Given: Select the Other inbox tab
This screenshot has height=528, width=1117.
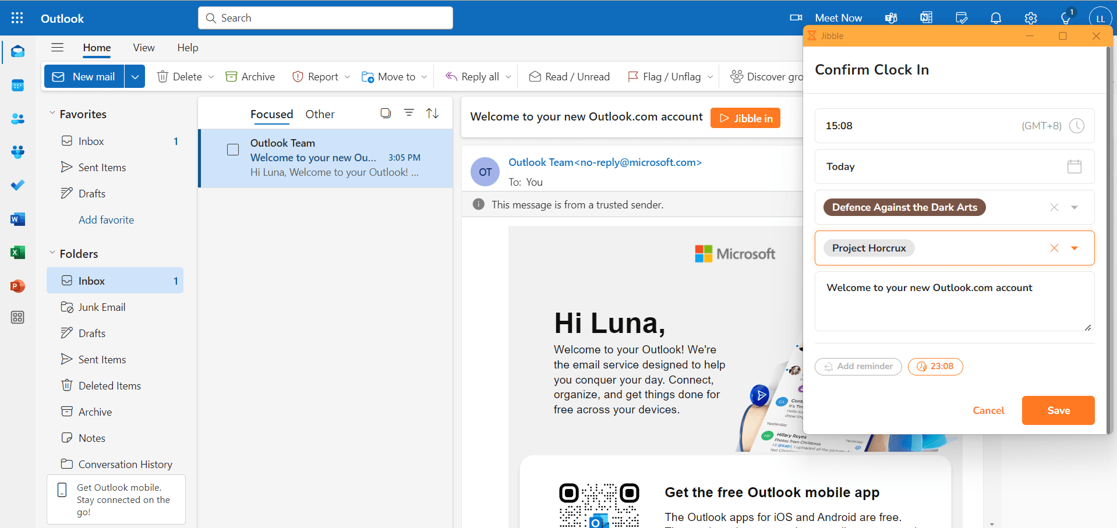Looking at the screenshot, I should (x=320, y=114).
